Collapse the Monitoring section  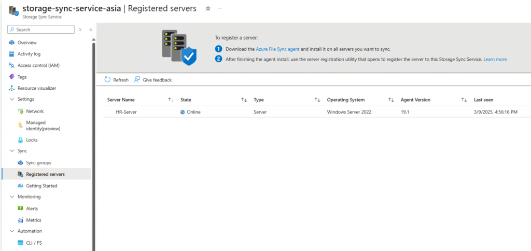pos(12,197)
